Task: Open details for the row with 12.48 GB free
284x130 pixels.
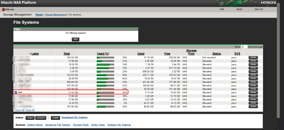Action: 253,61
